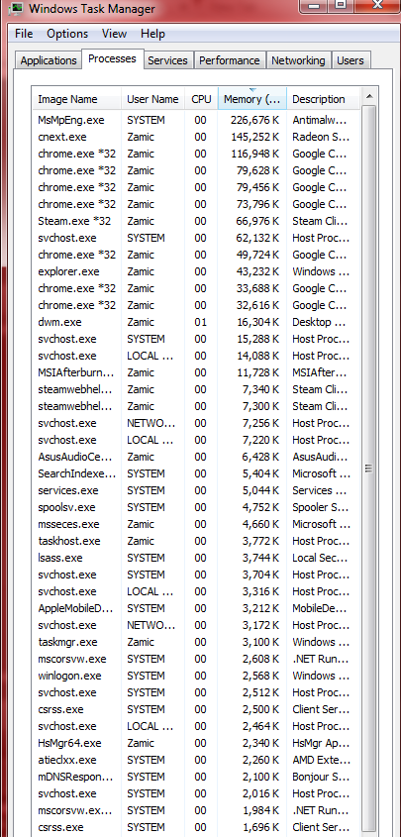Viewport: 401px width, 837px height.
Task: Select chrome.exe using 32,616 K memory
Action: tap(196, 305)
